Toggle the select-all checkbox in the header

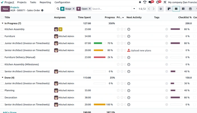(x=2, y=17)
